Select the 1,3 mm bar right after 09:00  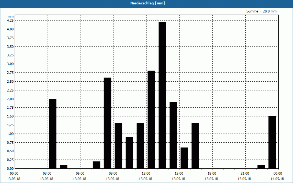click(x=118, y=146)
